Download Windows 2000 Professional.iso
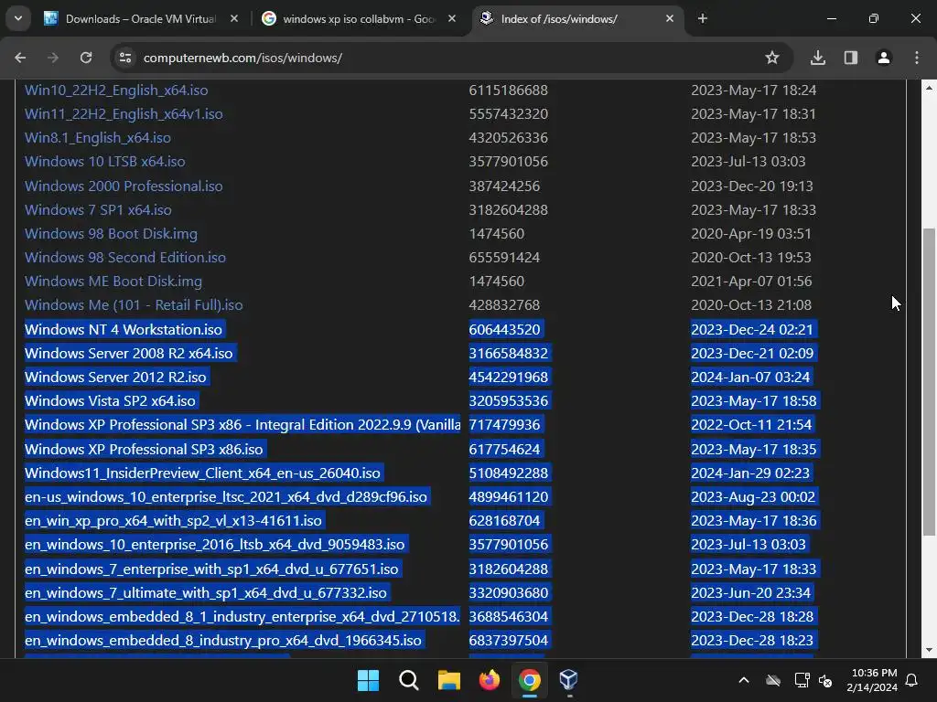 [124, 186]
